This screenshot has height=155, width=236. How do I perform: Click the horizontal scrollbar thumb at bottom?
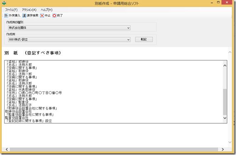click(x=114, y=149)
